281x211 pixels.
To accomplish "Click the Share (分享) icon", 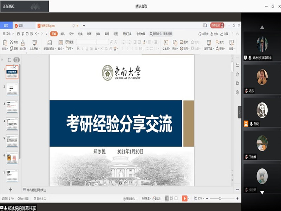I will pos(224,34).
